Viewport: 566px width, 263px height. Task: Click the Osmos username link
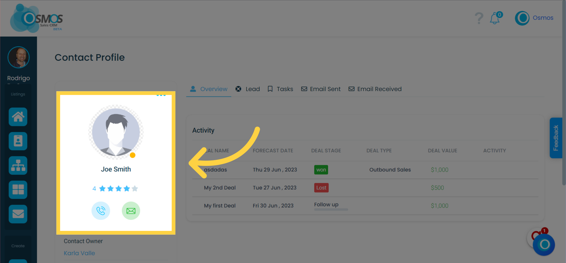click(543, 18)
